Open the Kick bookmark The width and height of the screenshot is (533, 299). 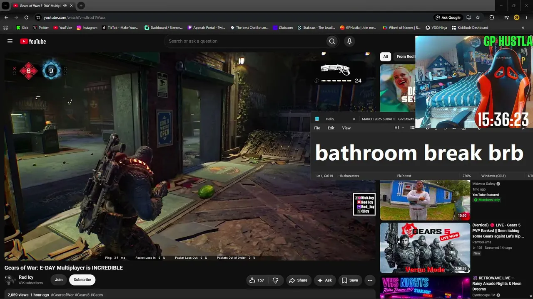pos(22,28)
